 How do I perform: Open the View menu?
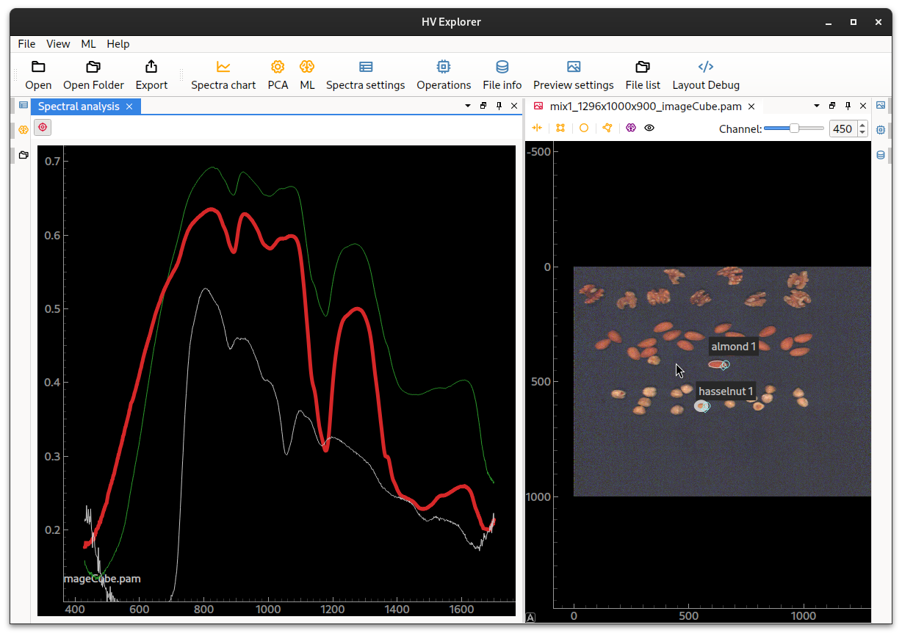pyautogui.click(x=58, y=44)
